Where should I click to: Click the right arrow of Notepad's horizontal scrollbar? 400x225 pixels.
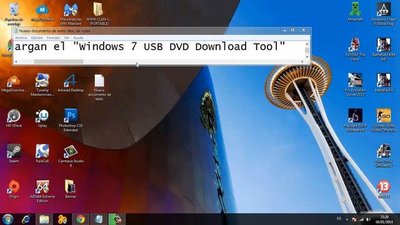coord(302,61)
